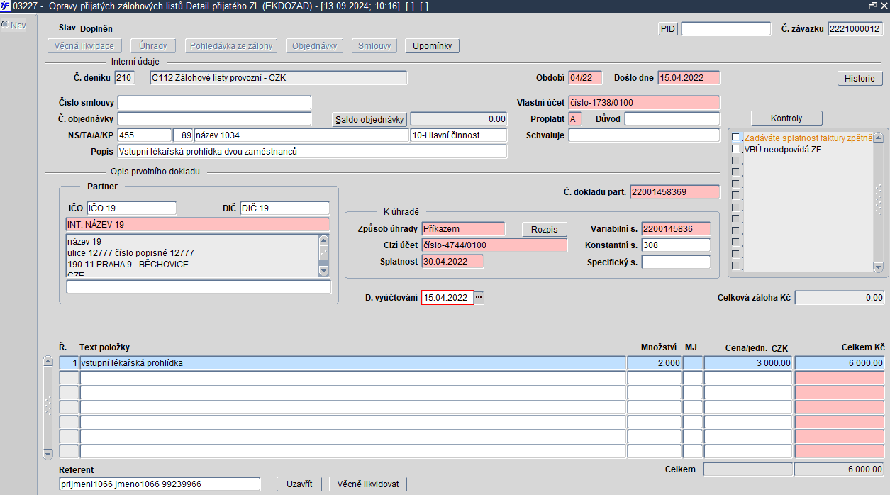Open Rozpis in K úhradě section
The height and width of the screenshot is (495, 890).
pos(545,230)
